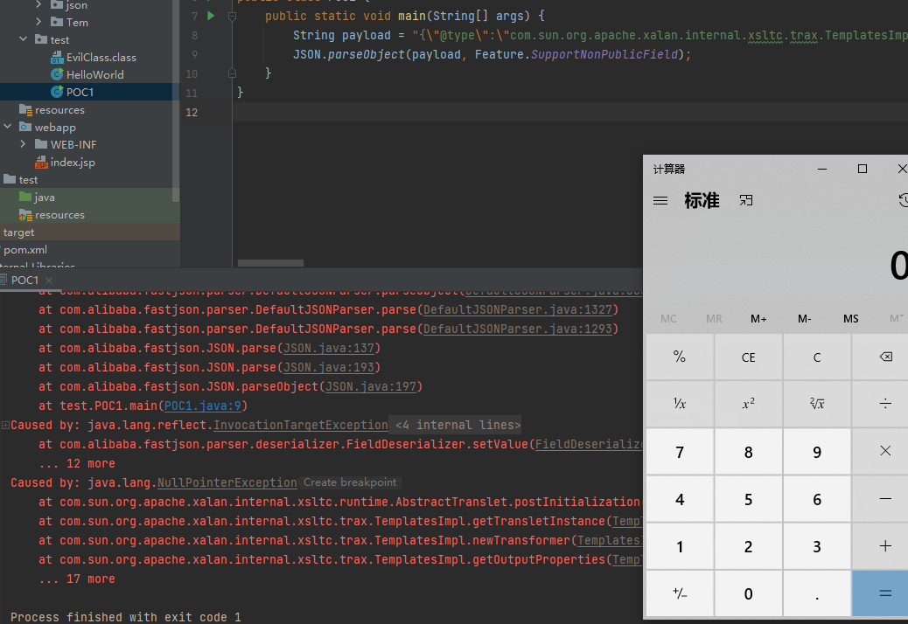Click digit 9 in Calculator
The height and width of the screenshot is (624, 908).
(816, 451)
